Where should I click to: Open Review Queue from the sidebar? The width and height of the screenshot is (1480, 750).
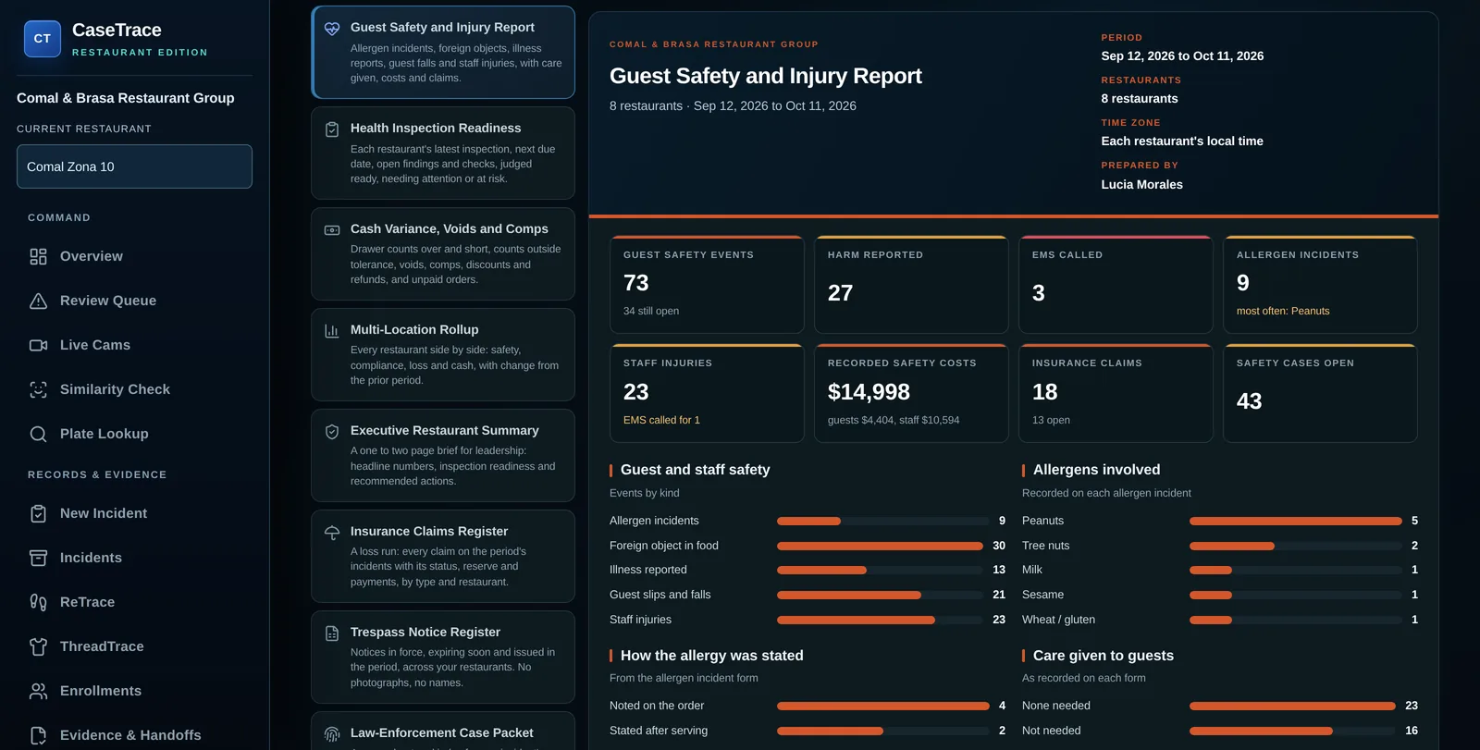click(134, 301)
